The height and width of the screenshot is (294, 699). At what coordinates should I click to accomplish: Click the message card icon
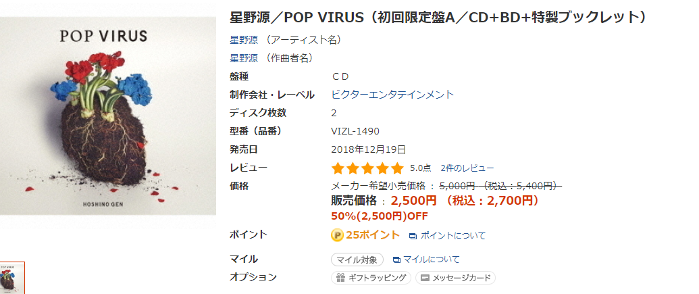(424, 278)
